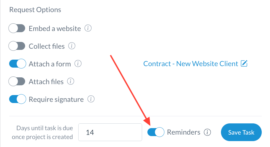
Task: Open info tooltip for Attach a form
Action: point(78,64)
